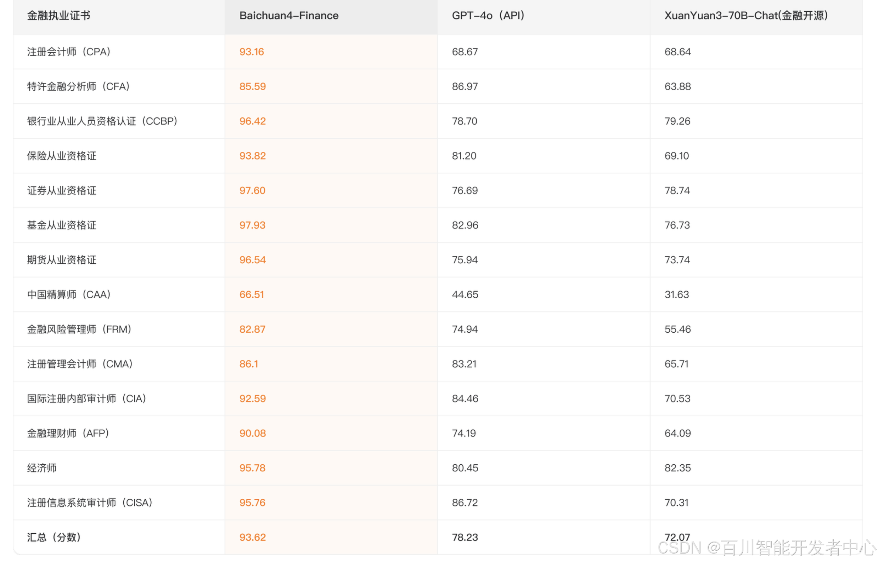Click the XuanYuan score 68.64
This screenshot has height=562, width=878.
(x=677, y=52)
